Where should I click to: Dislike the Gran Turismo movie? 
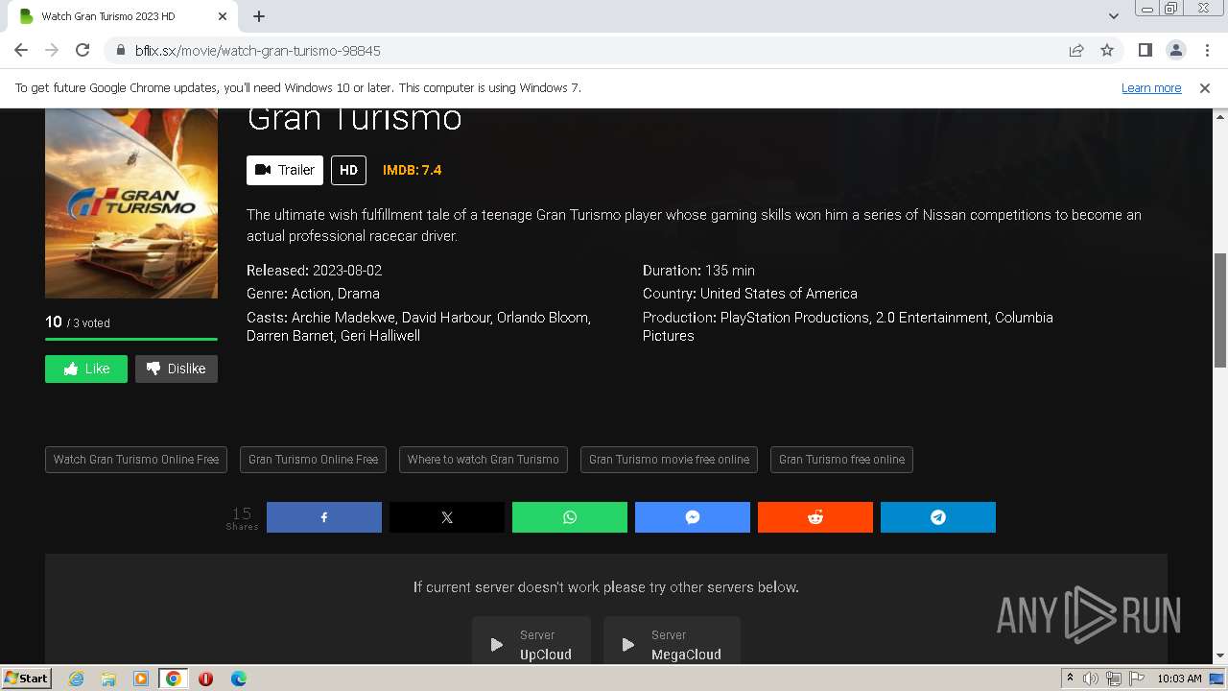[177, 369]
